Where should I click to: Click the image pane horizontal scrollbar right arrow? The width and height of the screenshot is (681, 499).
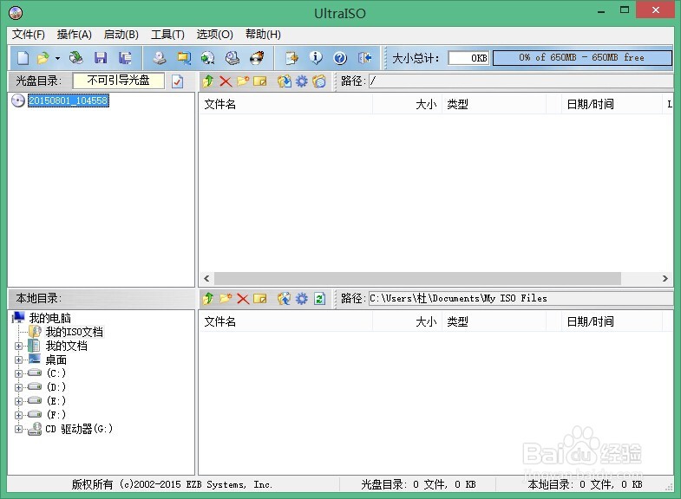665,278
